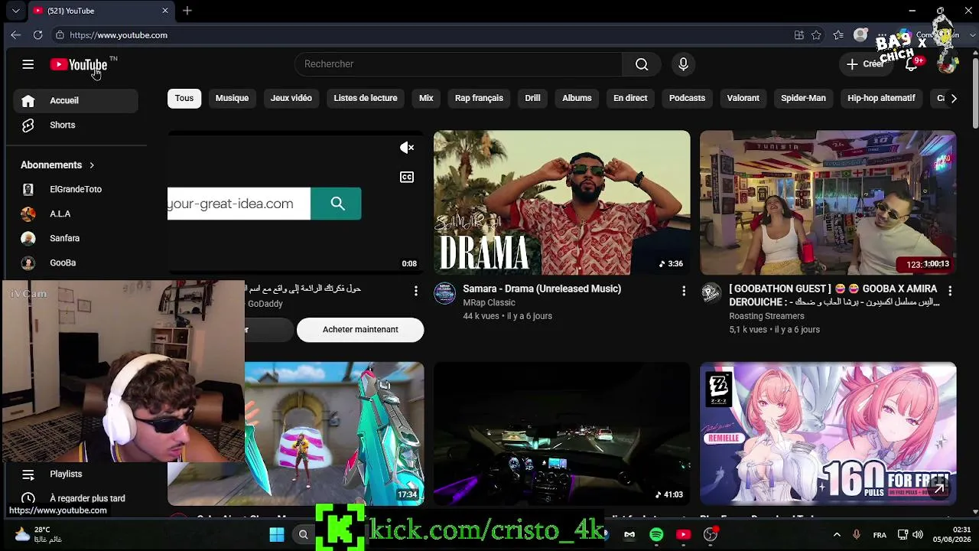
Task: Select the En direct chip
Action: (630, 98)
